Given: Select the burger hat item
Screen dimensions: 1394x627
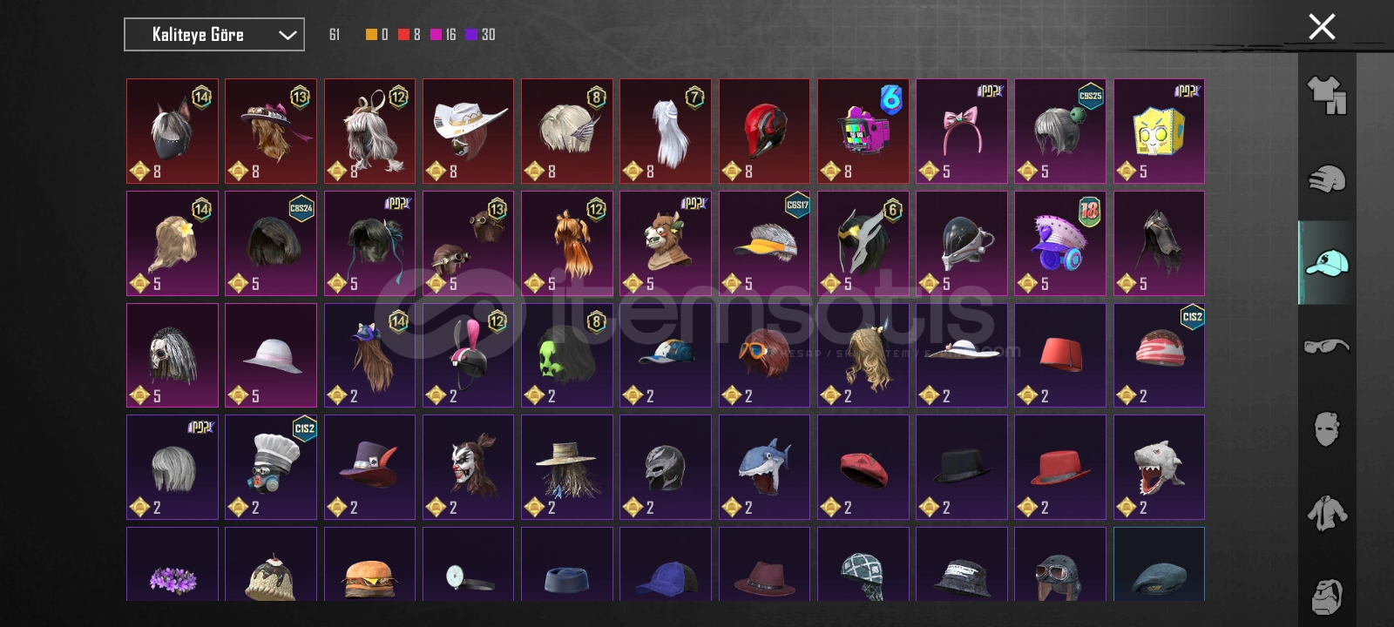Looking at the screenshot, I should coord(369,564).
